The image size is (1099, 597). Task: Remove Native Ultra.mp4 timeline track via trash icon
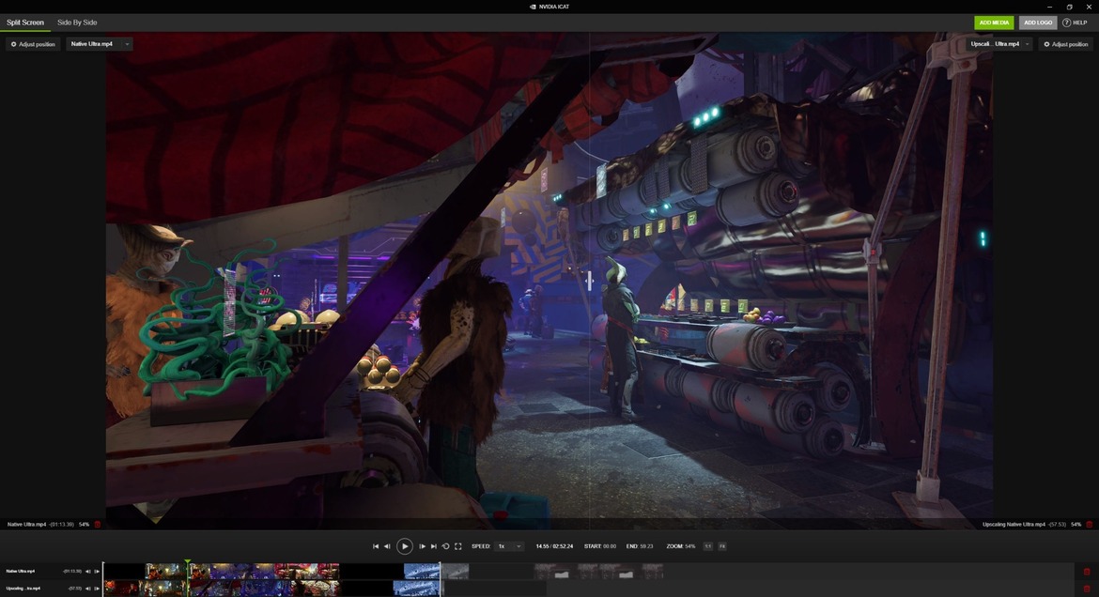(1087, 572)
